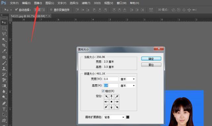Viewport: 212px width, 126px height.
Task: Set anchor to top-center up arrow
Action: (x=112, y=97)
